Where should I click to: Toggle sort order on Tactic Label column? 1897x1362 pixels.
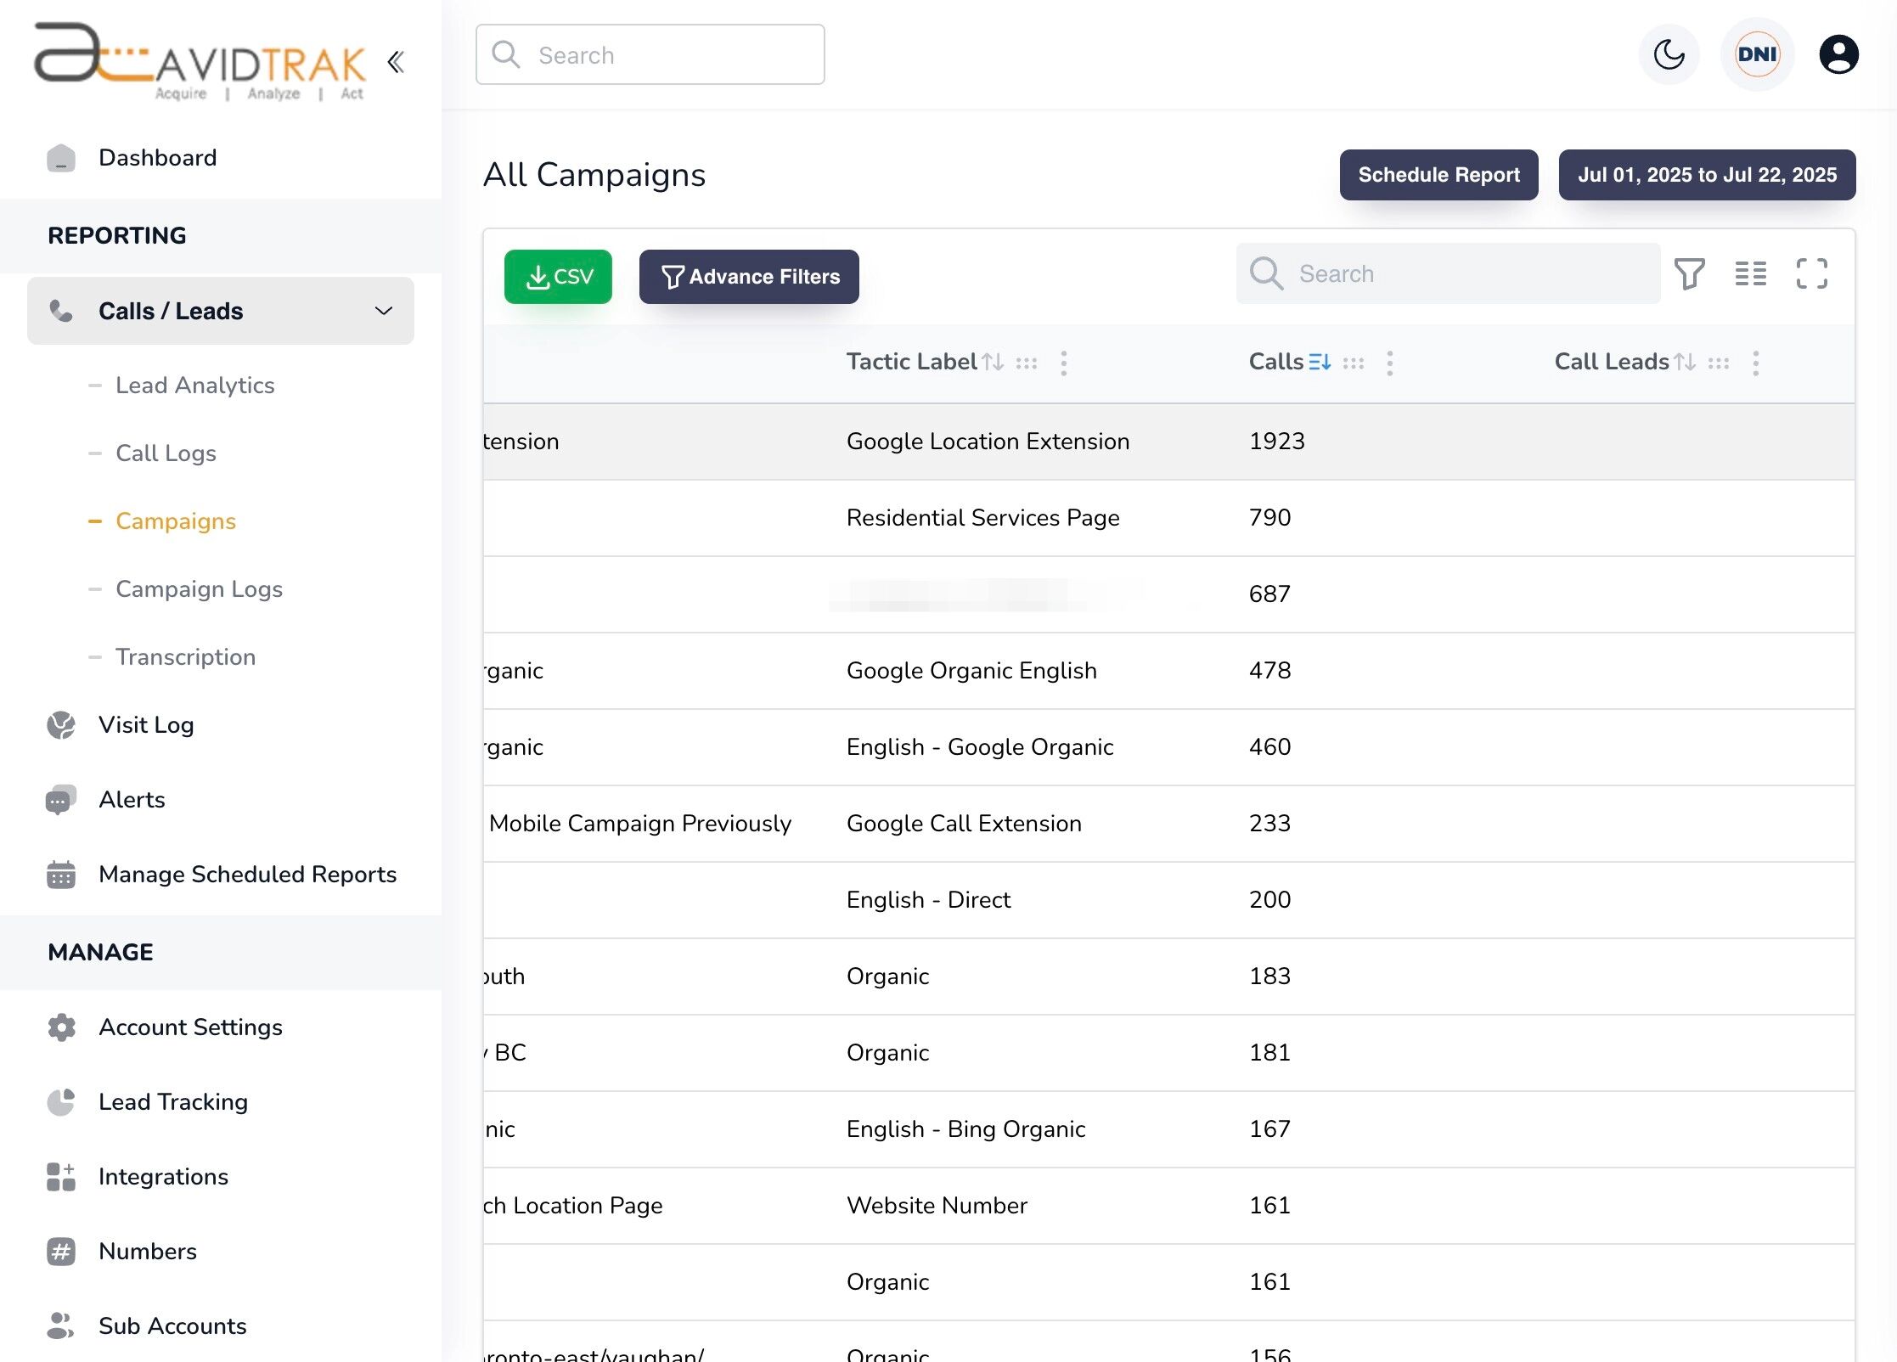click(994, 361)
